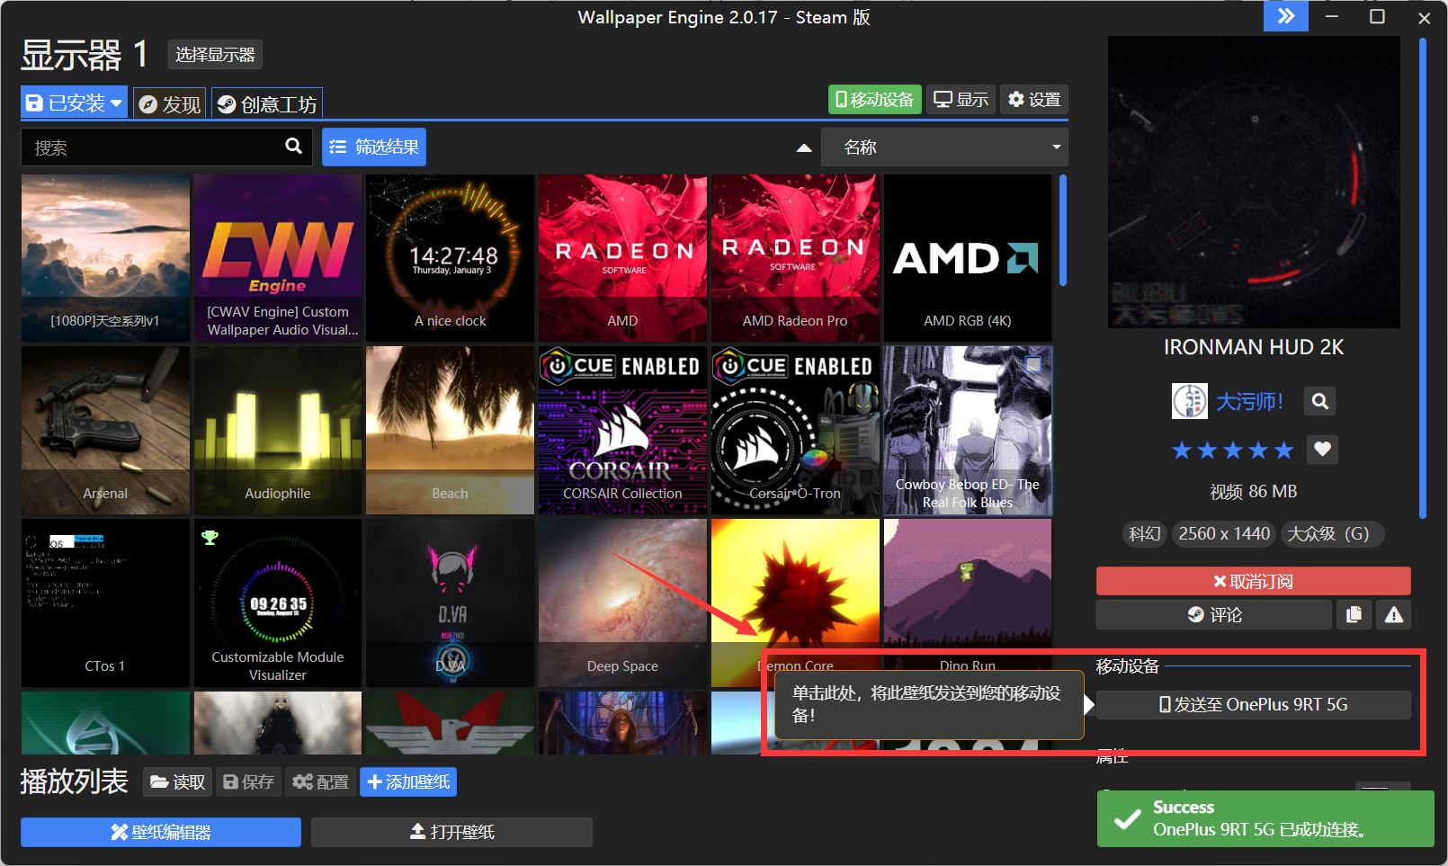Select the Audiophile wallpaper
This screenshot has width=1448, height=866.
pyautogui.click(x=278, y=431)
